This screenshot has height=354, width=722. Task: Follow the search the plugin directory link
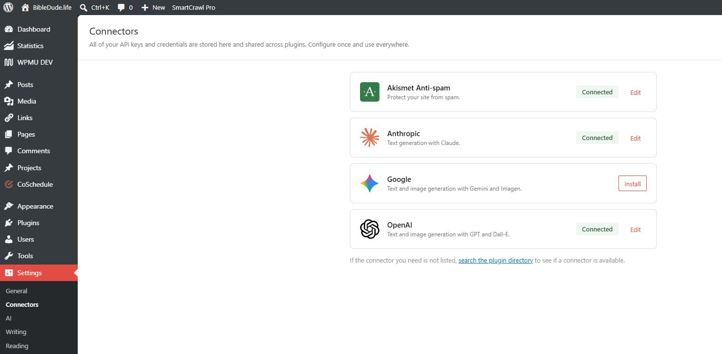[x=496, y=260]
